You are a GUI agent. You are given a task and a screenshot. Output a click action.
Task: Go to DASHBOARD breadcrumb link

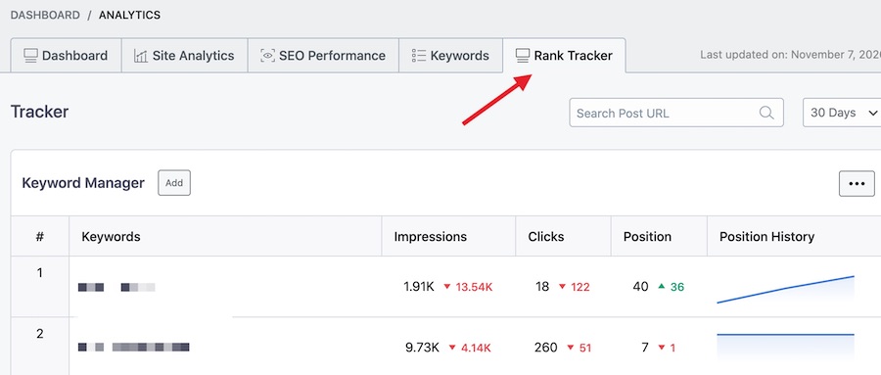(x=45, y=16)
